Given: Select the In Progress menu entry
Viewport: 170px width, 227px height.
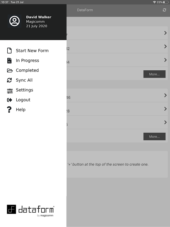Looking at the screenshot, I should point(27,60).
